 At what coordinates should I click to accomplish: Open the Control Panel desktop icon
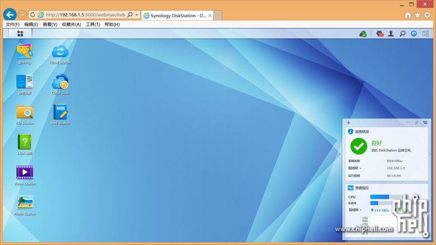25,81
